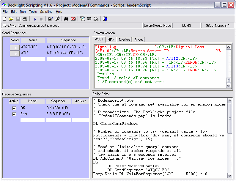Click the DL.ClearCommWindows script line
The image size is (236, 181).
[116, 124]
